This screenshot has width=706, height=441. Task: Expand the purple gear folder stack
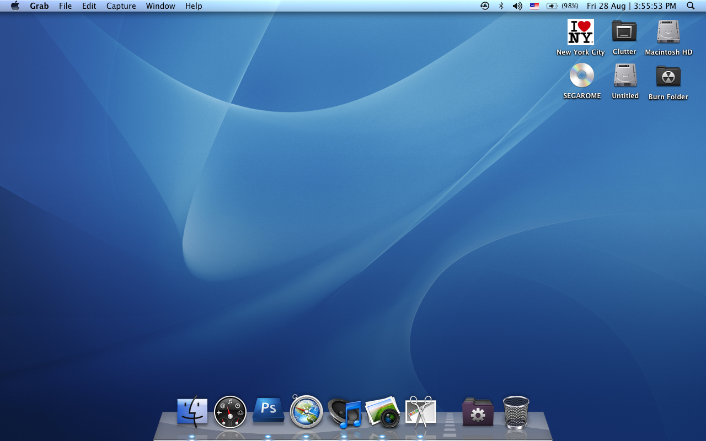[x=478, y=412]
